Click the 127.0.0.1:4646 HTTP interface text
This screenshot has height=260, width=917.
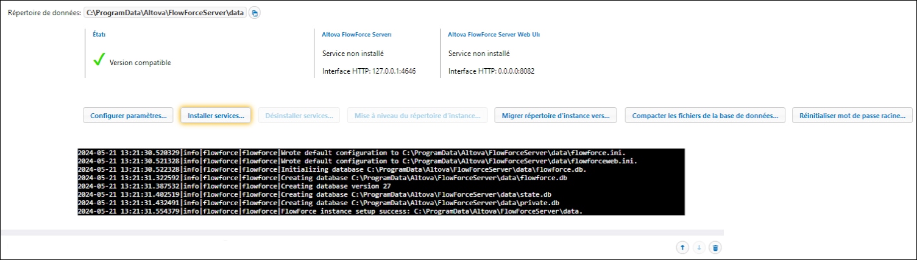(372, 72)
